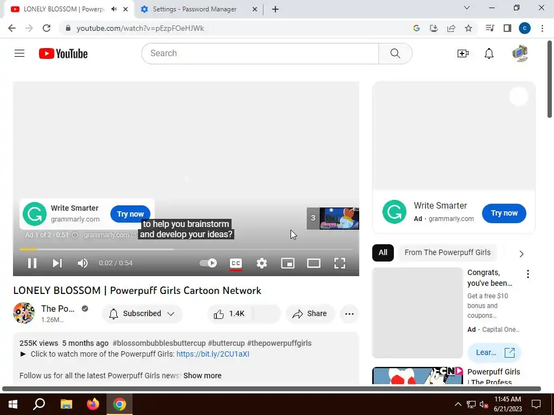Mute the video player volume
This screenshot has height=415, width=554.
[83, 263]
